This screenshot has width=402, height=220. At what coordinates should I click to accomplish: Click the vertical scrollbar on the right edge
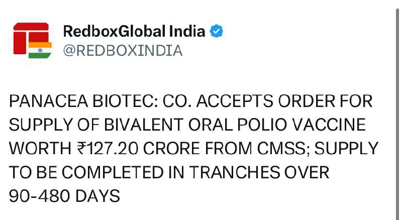coord(397,110)
